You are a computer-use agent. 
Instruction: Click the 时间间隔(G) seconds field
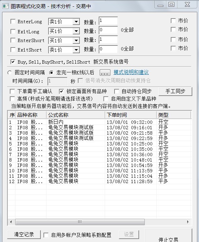point(58,81)
